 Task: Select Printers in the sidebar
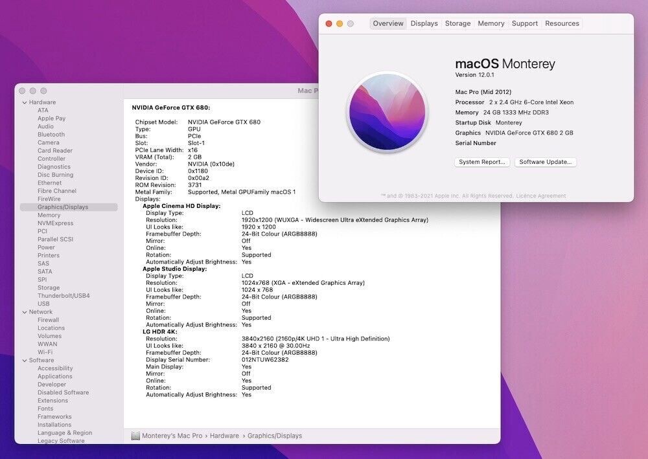pos(49,256)
